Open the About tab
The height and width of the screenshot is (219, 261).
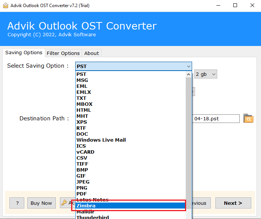91,53
